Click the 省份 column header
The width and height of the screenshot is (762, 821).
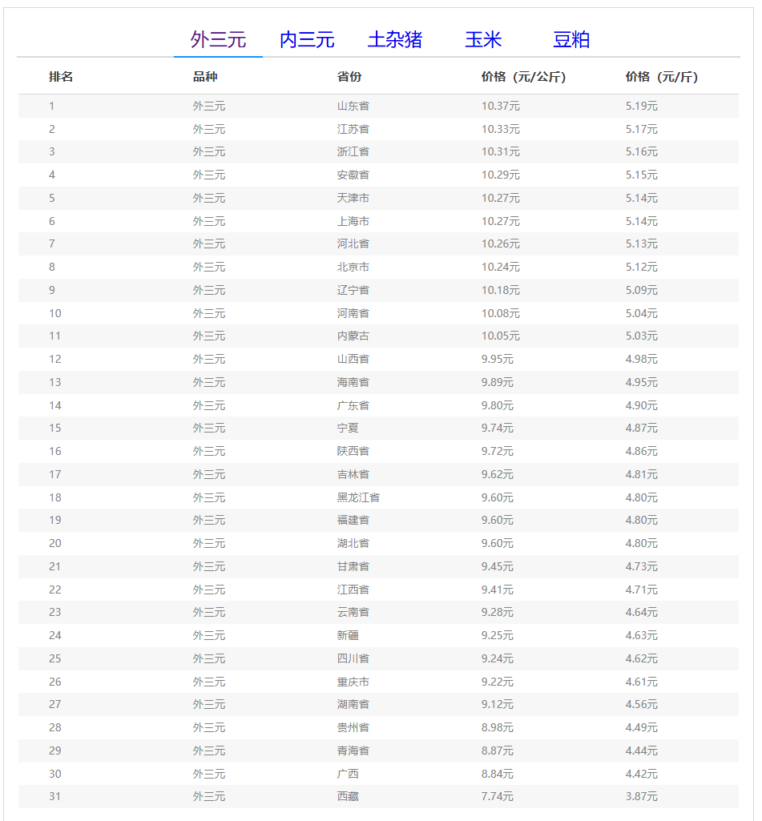pyautogui.click(x=349, y=77)
